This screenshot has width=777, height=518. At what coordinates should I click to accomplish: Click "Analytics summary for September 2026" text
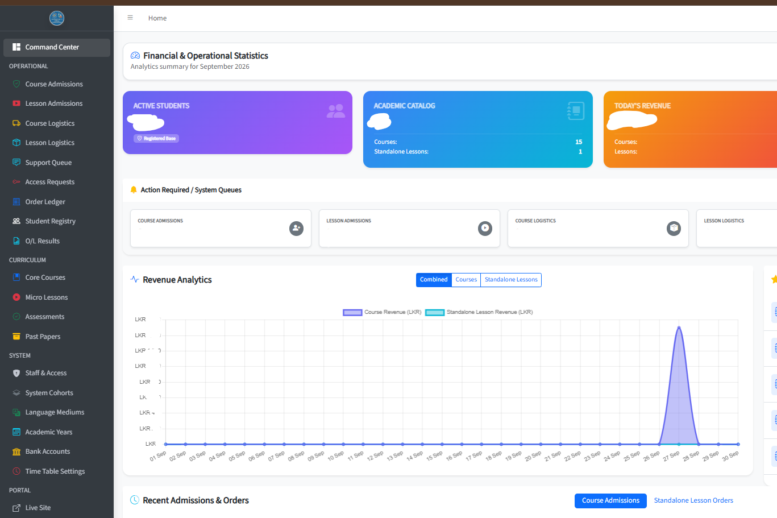click(x=190, y=67)
